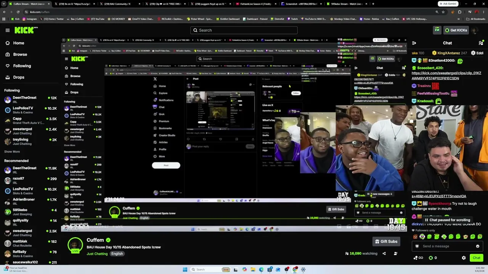
Task: Open the profile avatar menu in Kick header
Action: pos(475,30)
